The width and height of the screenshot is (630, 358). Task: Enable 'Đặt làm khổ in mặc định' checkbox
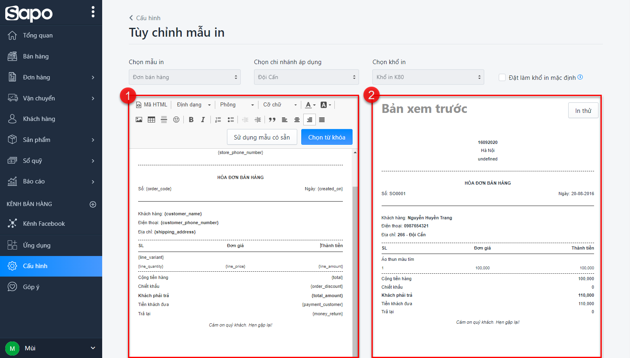(x=502, y=77)
